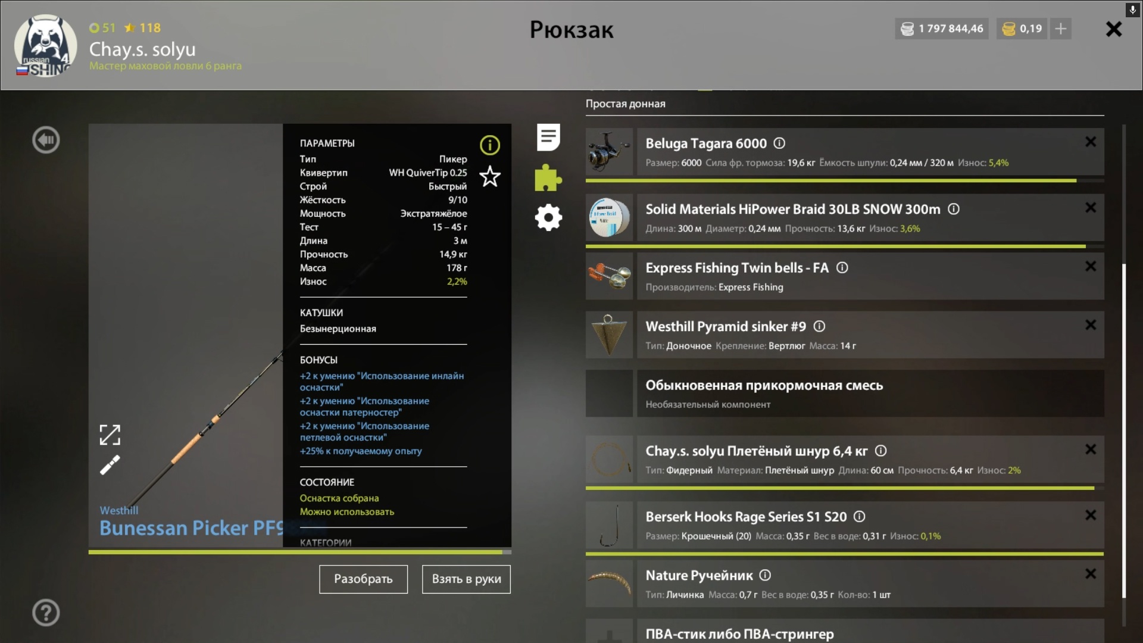Click the braided leader thumbnail
1143x643 pixels.
[609, 459]
